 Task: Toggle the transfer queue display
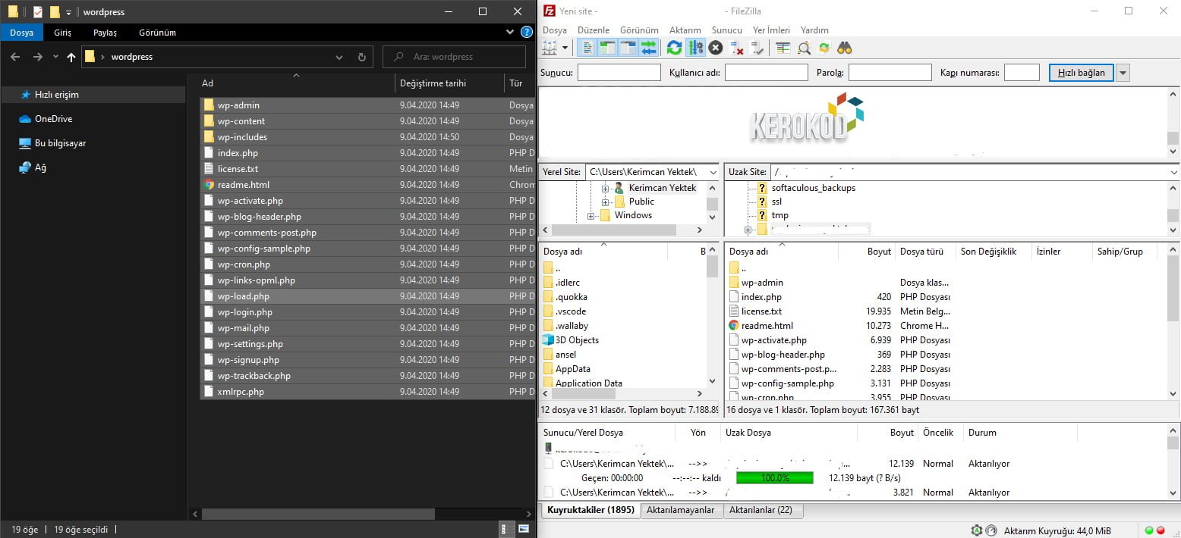(649, 48)
